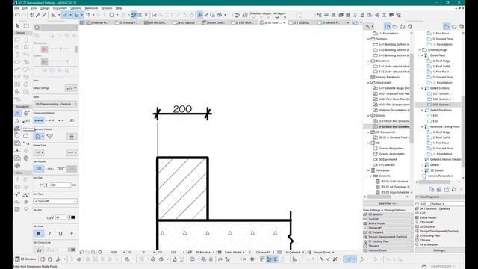Click the Pick Up Parameters eyedropper icon
Viewport: 478px width, 269px height.
click(x=38, y=15)
